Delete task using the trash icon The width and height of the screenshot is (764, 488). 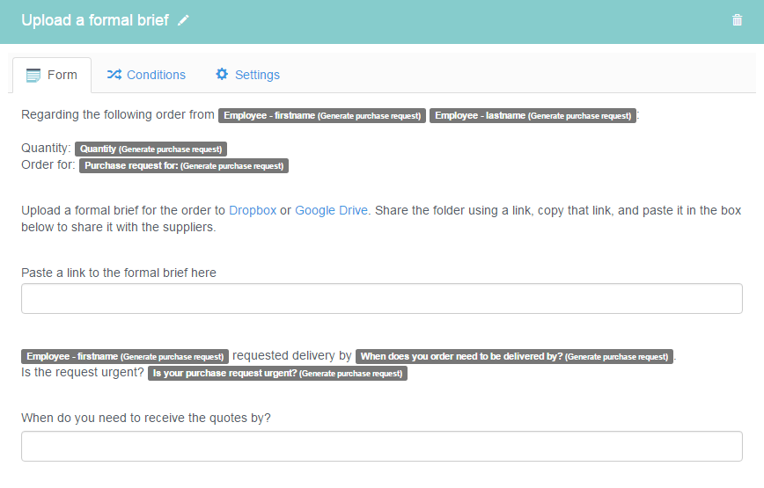(737, 20)
